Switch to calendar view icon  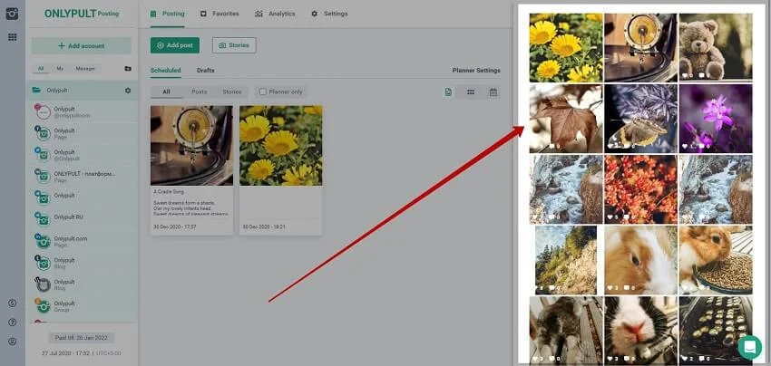point(493,91)
